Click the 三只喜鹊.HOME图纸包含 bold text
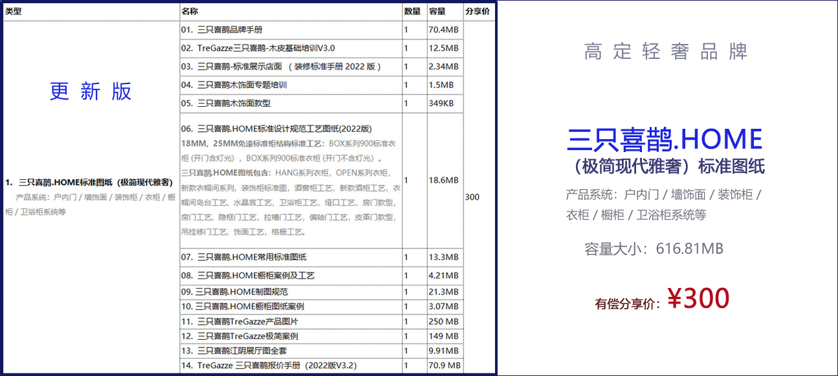Viewport: 838px width, 376px height. tap(228, 173)
